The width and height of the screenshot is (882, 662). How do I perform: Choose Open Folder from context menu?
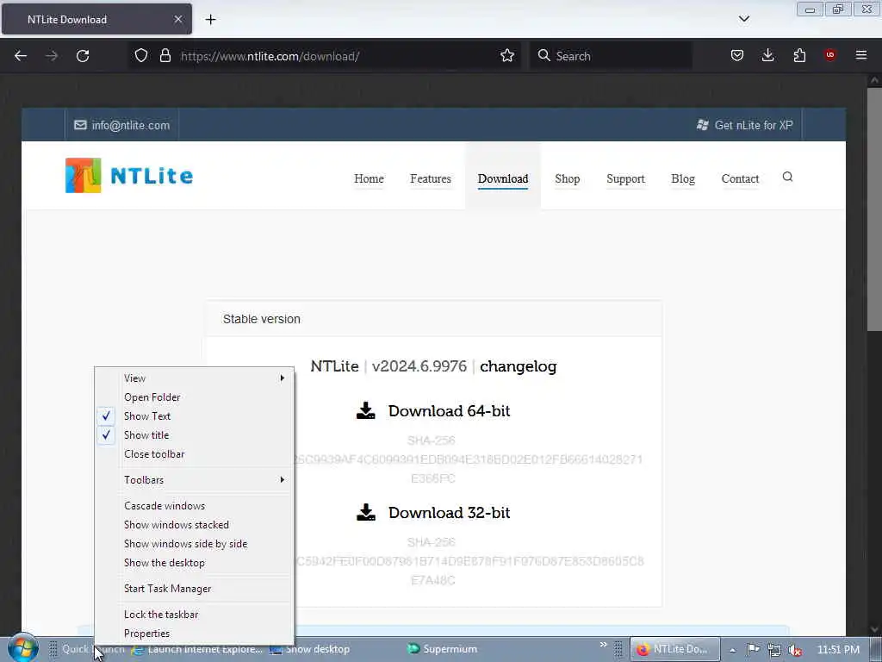tap(194, 397)
